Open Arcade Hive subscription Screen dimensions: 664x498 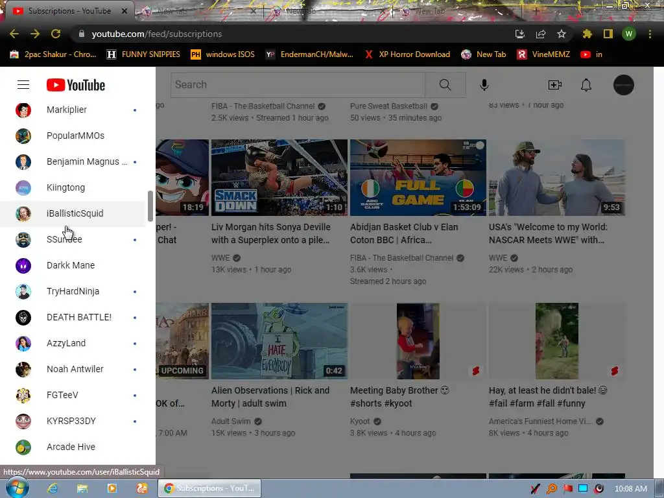click(x=73, y=447)
